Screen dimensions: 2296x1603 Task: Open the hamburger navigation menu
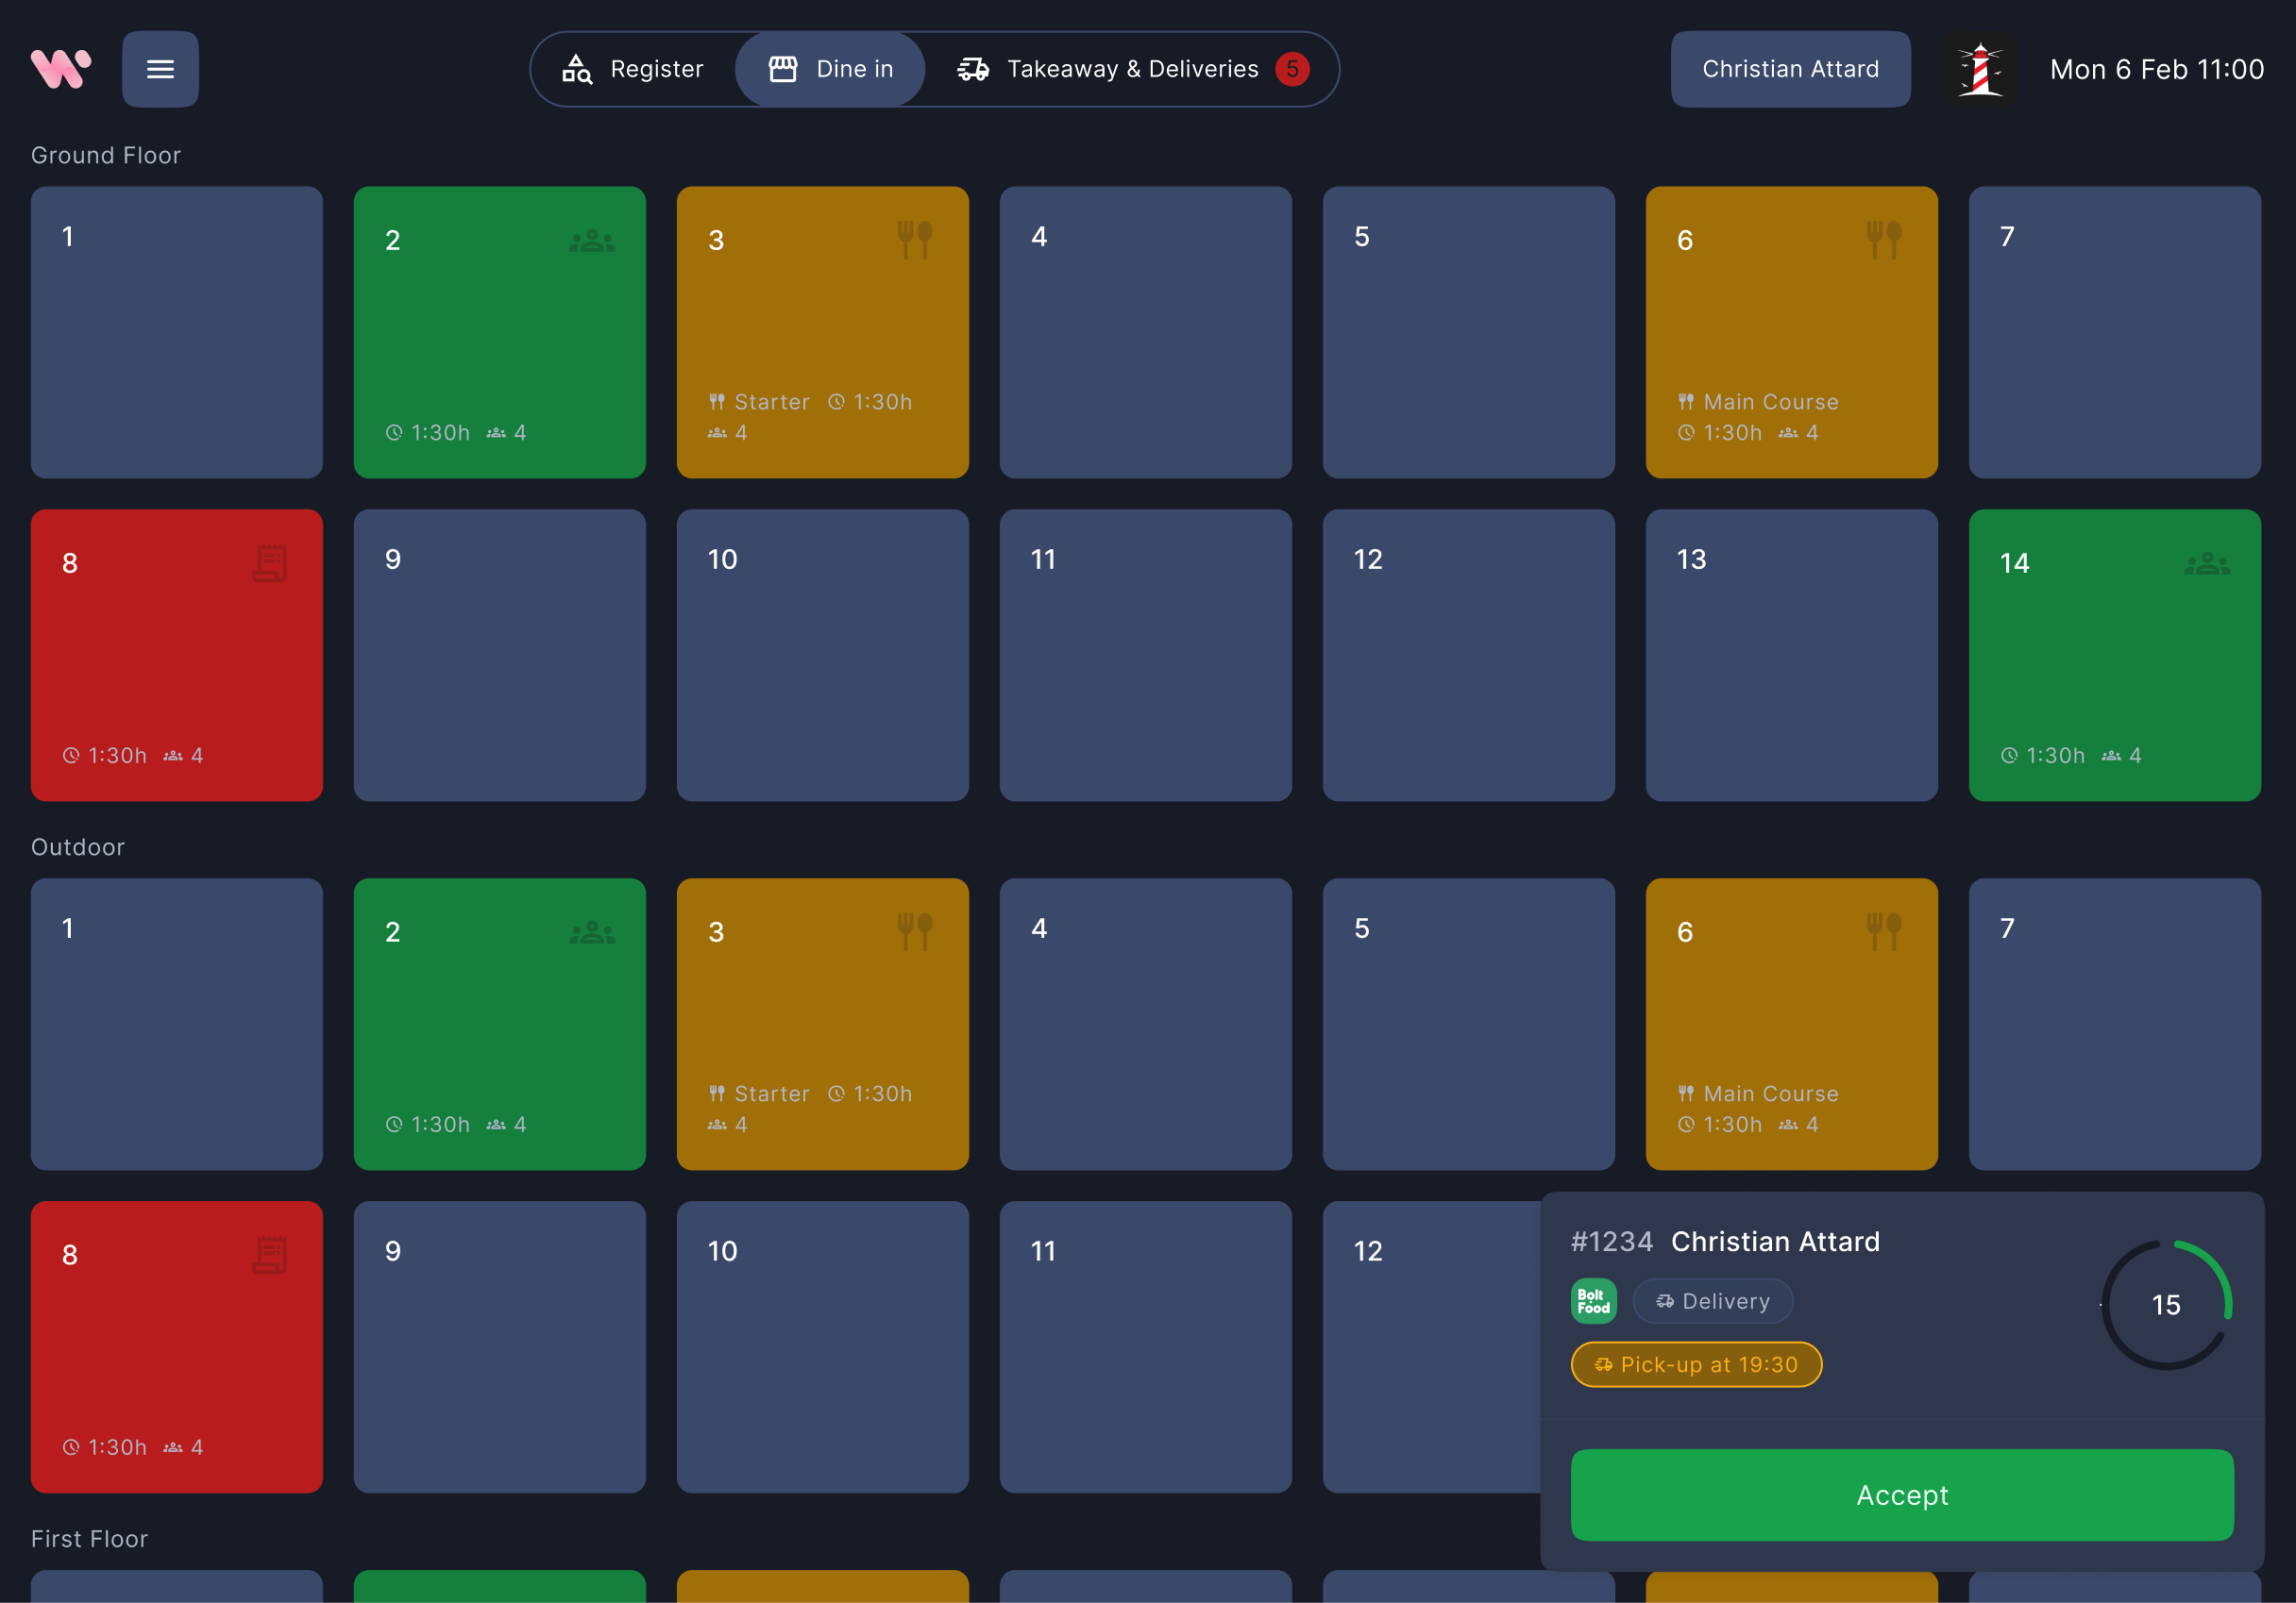(x=160, y=68)
